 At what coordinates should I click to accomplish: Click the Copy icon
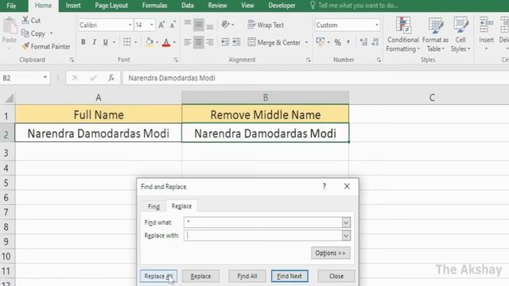click(25, 33)
